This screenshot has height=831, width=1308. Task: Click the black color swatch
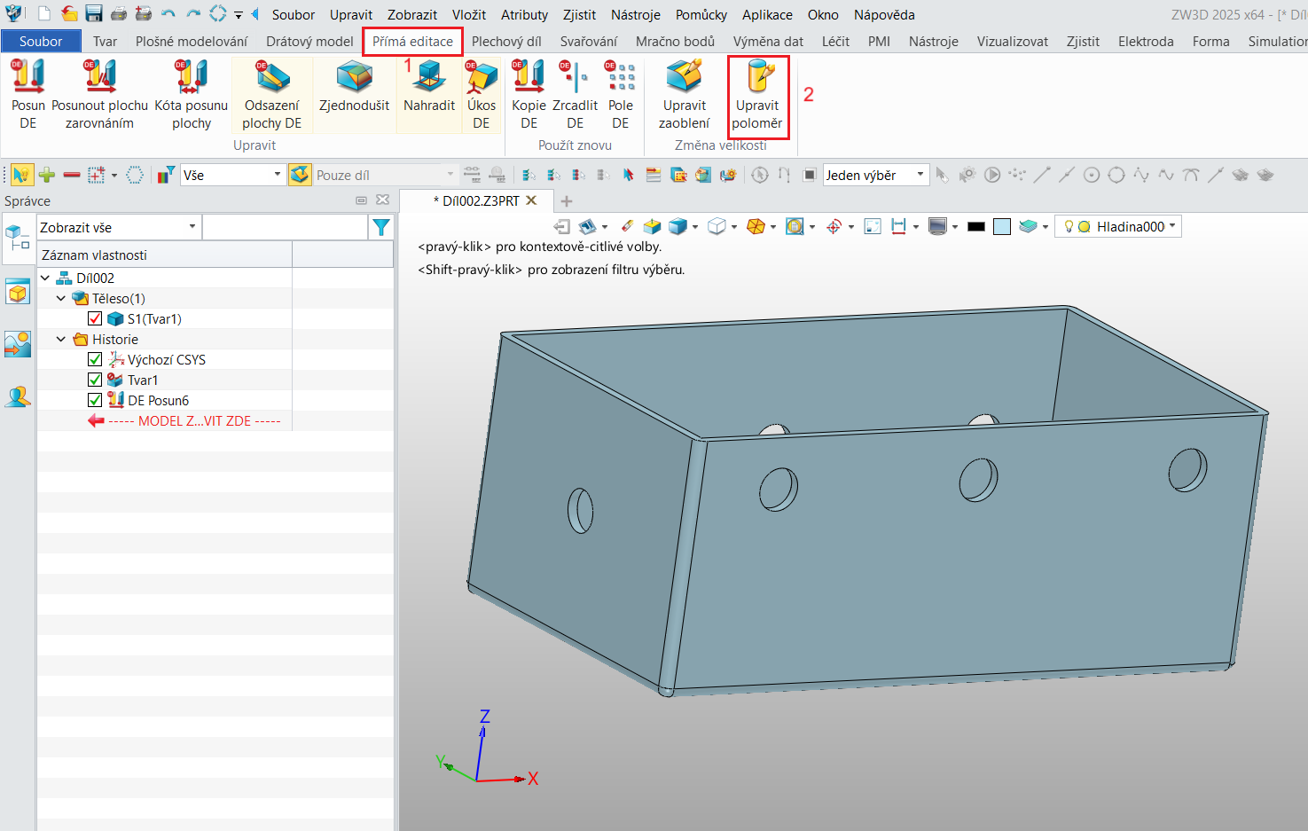[976, 226]
